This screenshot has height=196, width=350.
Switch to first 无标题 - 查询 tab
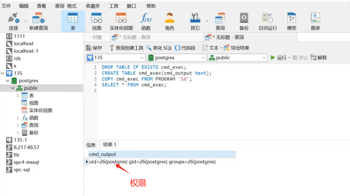(157, 37)
